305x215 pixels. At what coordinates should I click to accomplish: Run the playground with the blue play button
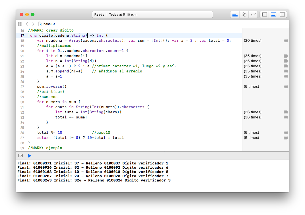click(30, 156)
